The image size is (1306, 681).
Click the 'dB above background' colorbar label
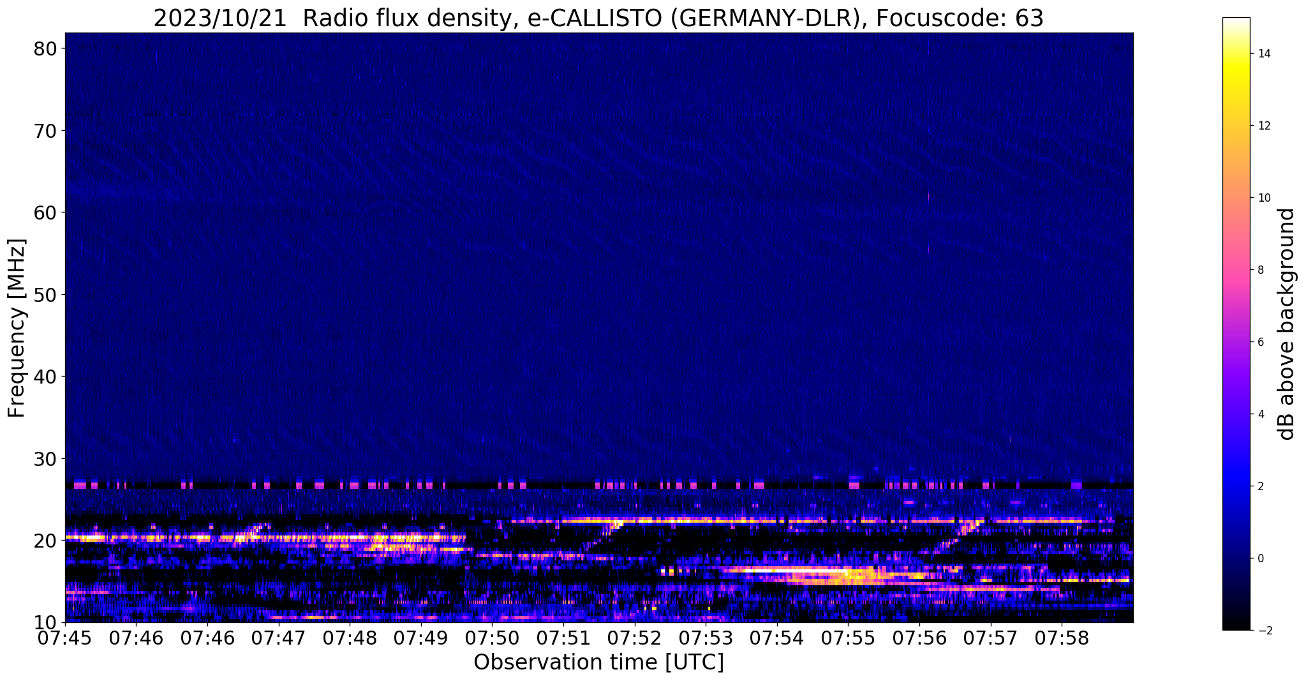point(1287,324)
